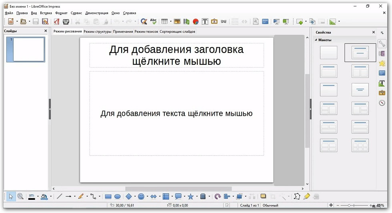392x213 pixels.
Task: Switch to the Сортировщик слайдов tab
Action: 178,31
